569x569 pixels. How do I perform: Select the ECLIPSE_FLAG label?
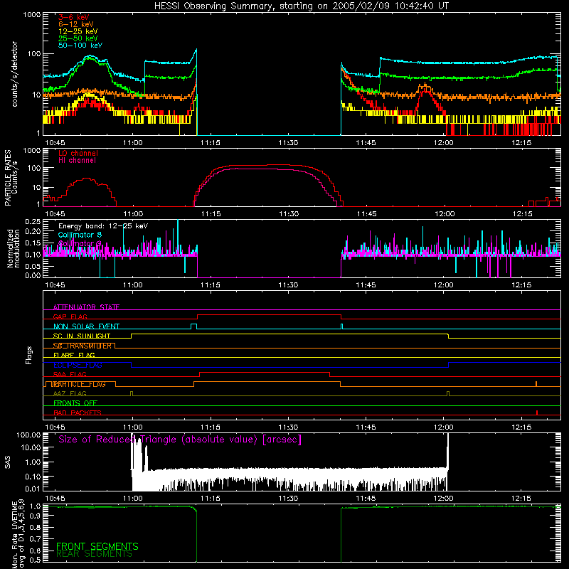pos(78,365)
